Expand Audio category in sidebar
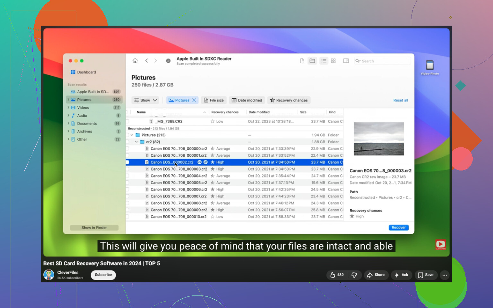 tap(68, 115)
